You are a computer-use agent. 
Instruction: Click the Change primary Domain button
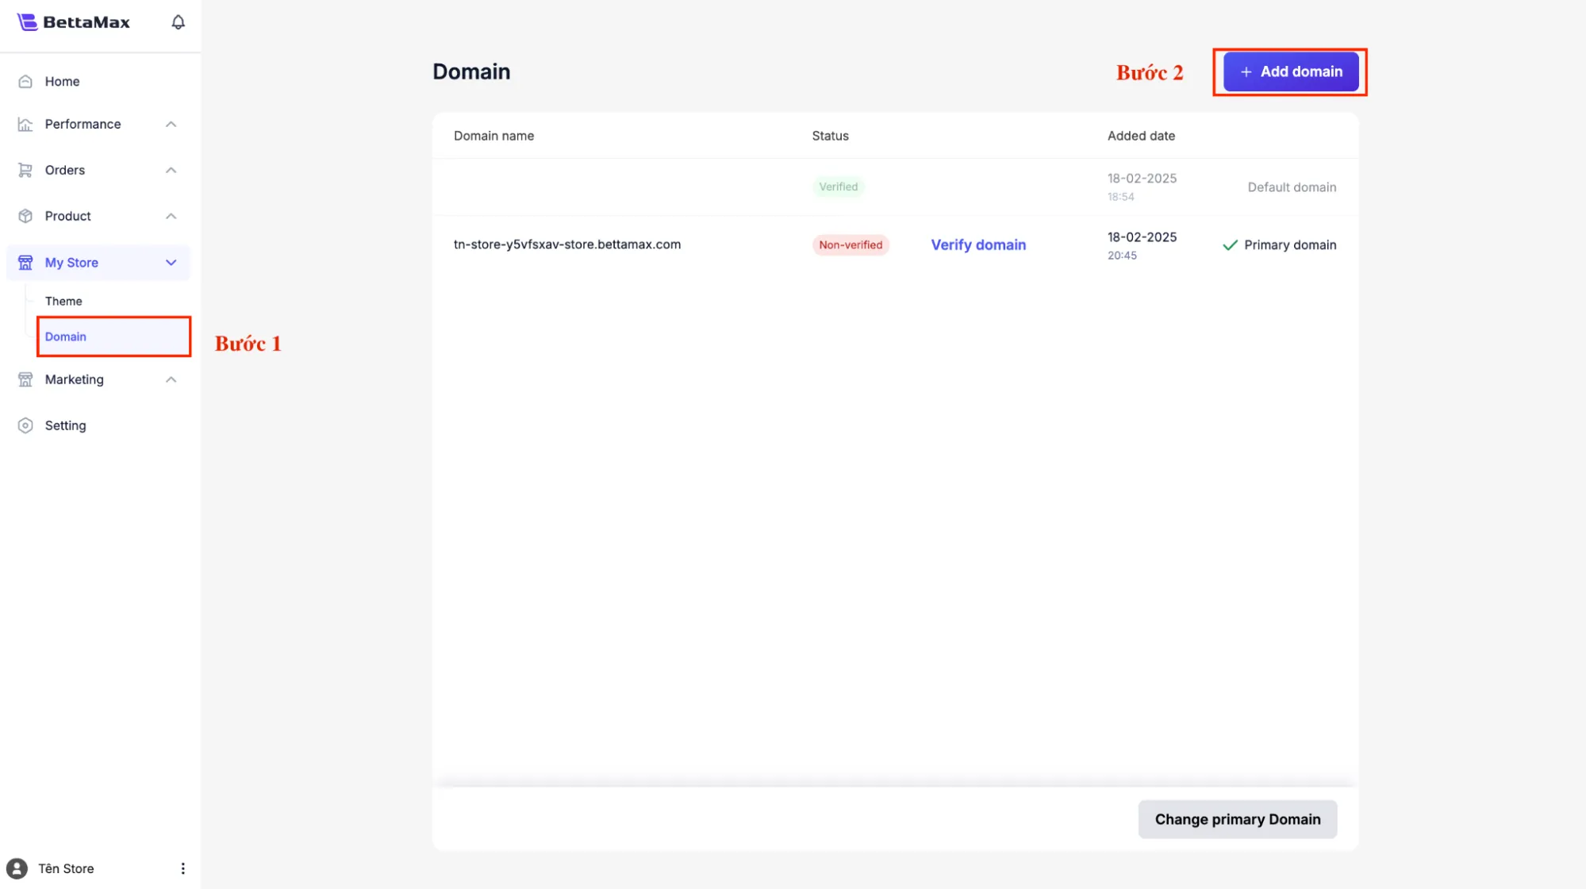pyautogui.click(x=1237, y=819)
